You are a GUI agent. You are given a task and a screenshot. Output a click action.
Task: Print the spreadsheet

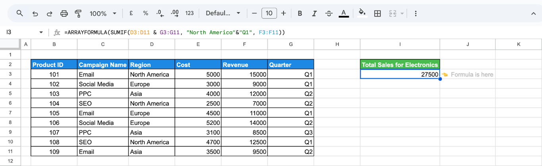coord(64,13)
